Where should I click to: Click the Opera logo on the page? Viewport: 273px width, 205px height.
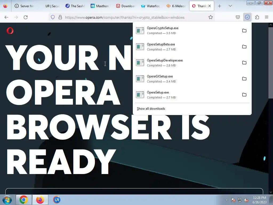point(10,31)
